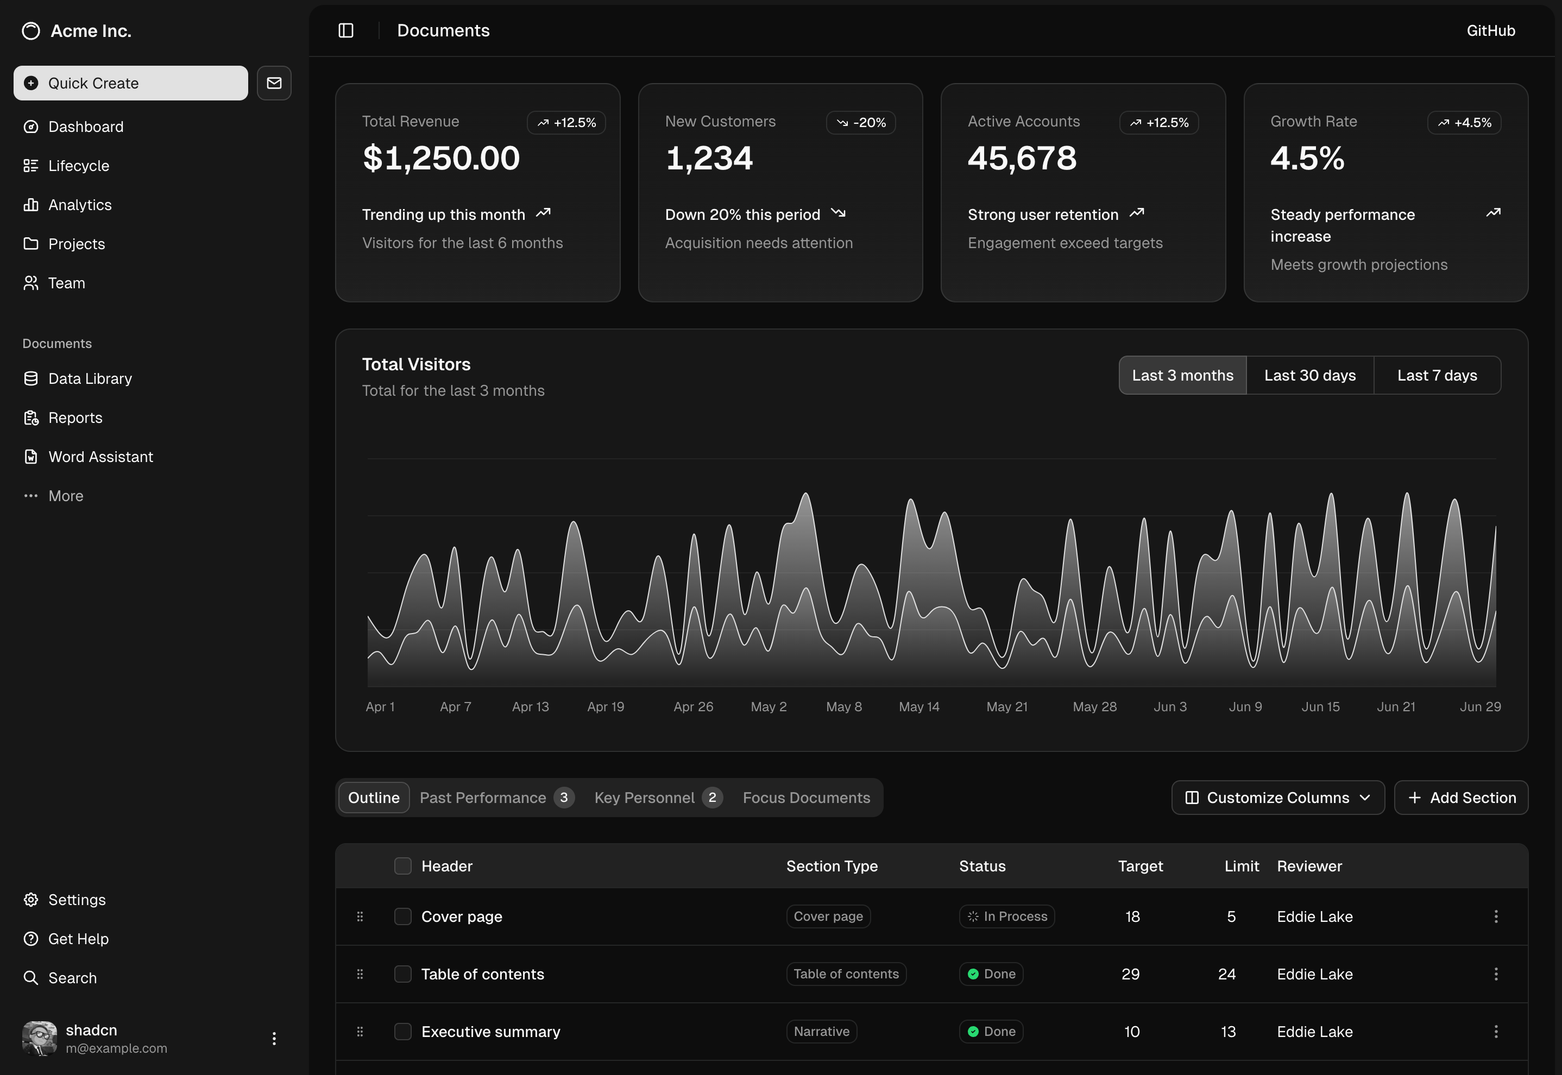Switch to the Focus Documents tab
The height and width of the screenshot is (1075, 1562).
(807, 798)
